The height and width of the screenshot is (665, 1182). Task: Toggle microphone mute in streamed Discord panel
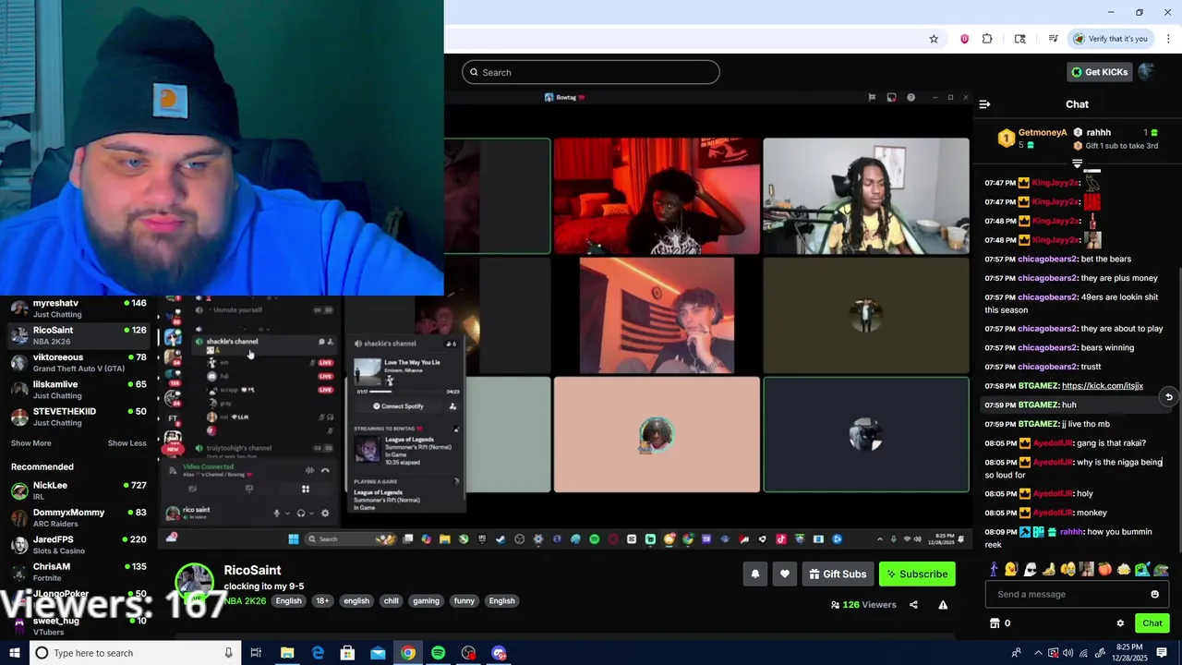(276, 514)
